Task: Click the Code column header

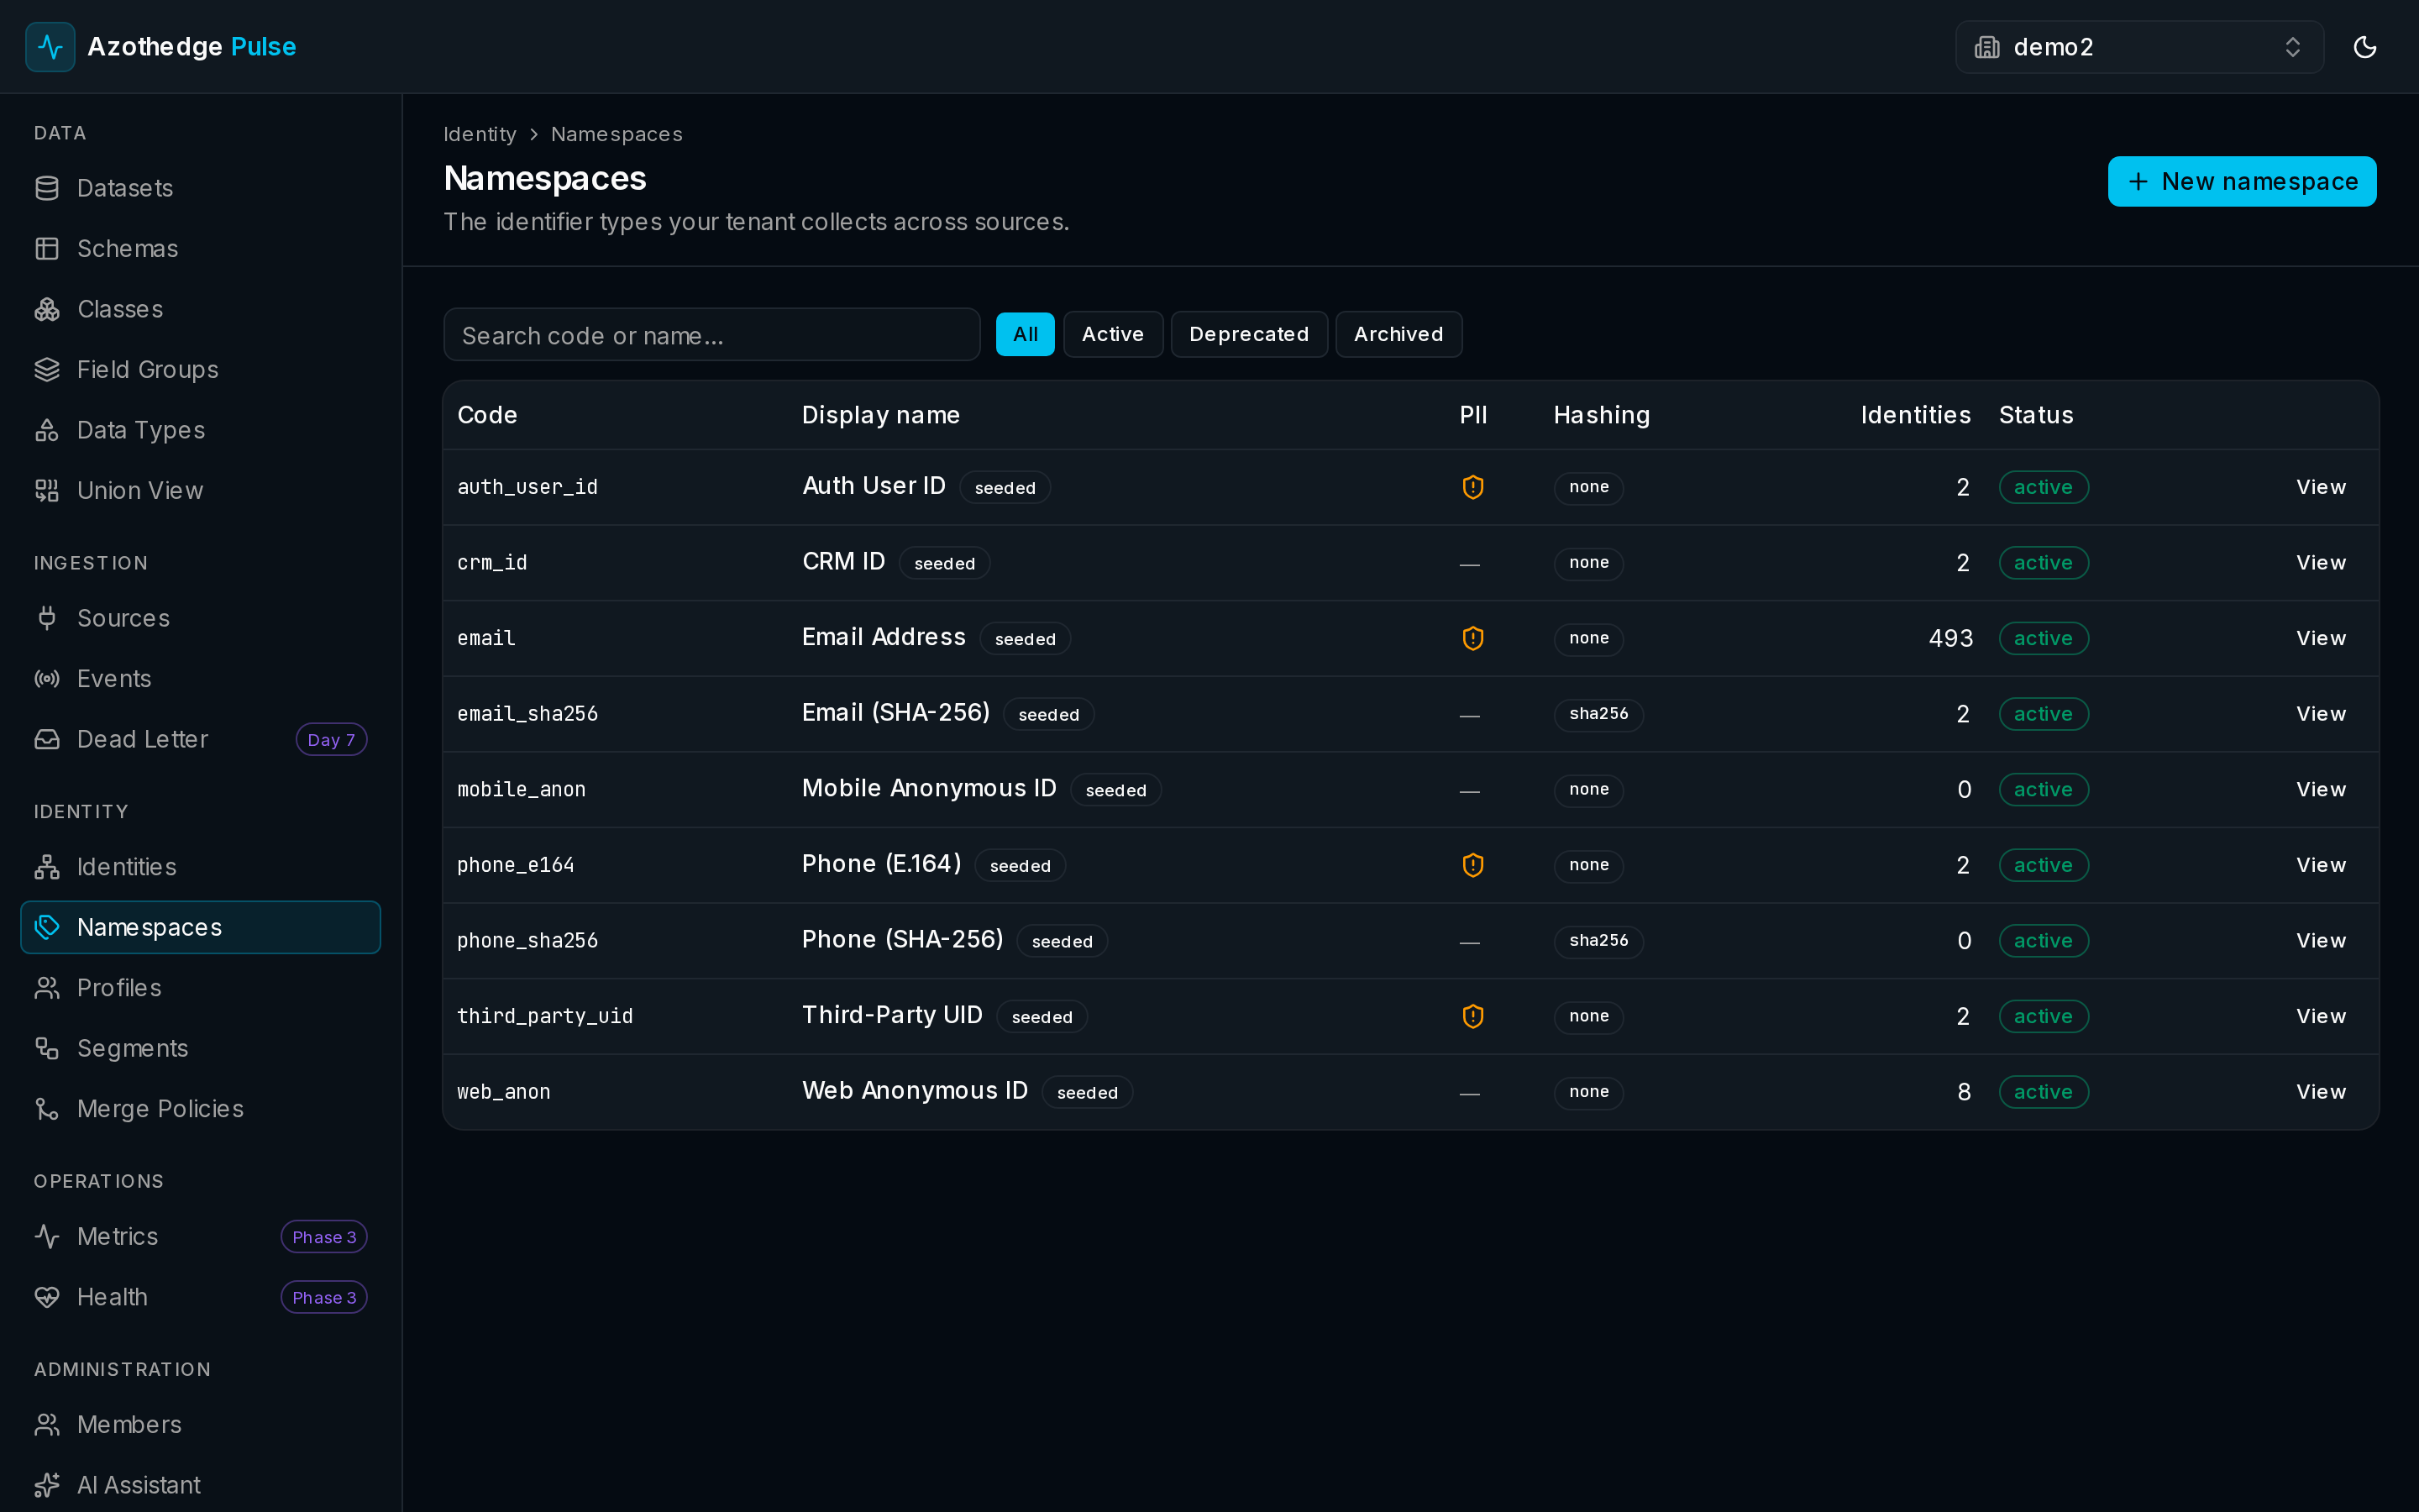Action: (487, 415)
